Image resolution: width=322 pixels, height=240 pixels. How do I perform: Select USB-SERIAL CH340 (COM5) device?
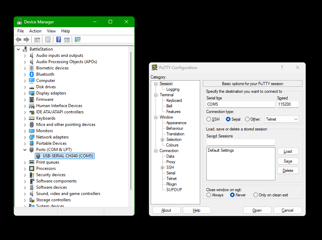65,156
